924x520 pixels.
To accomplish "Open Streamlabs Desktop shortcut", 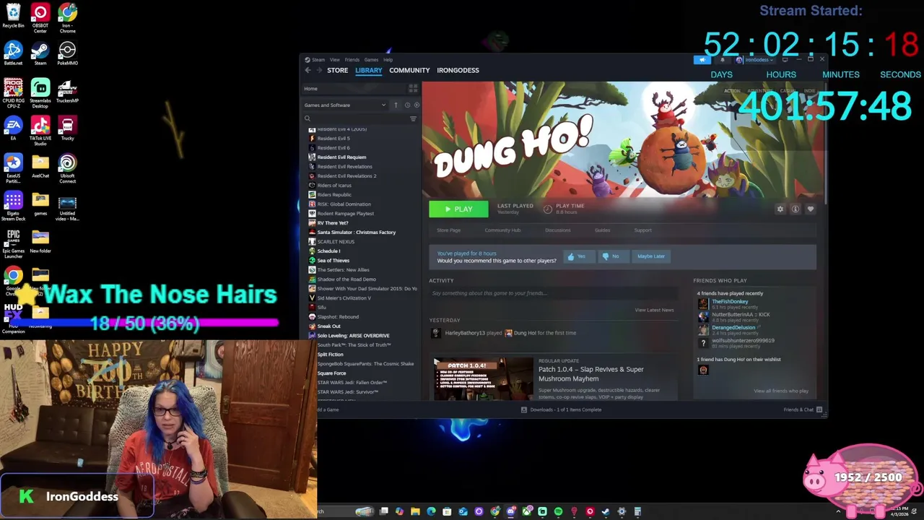I will point(40,93).
